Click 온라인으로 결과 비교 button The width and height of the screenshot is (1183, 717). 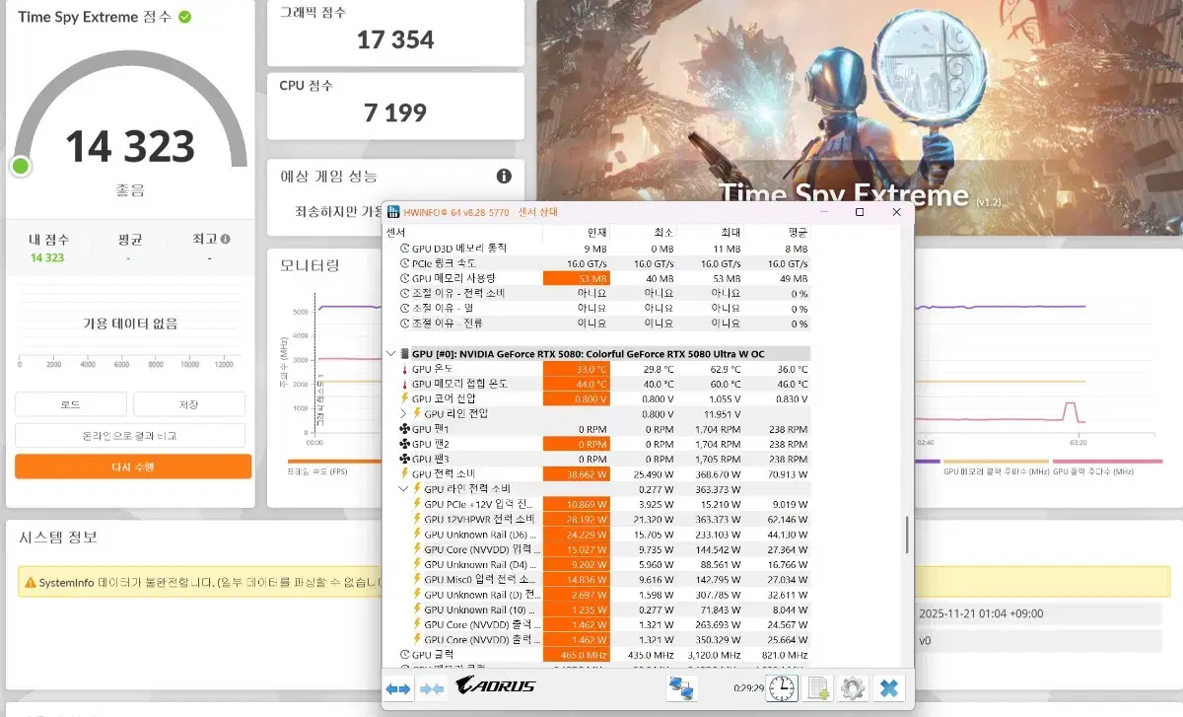(130, 435)
